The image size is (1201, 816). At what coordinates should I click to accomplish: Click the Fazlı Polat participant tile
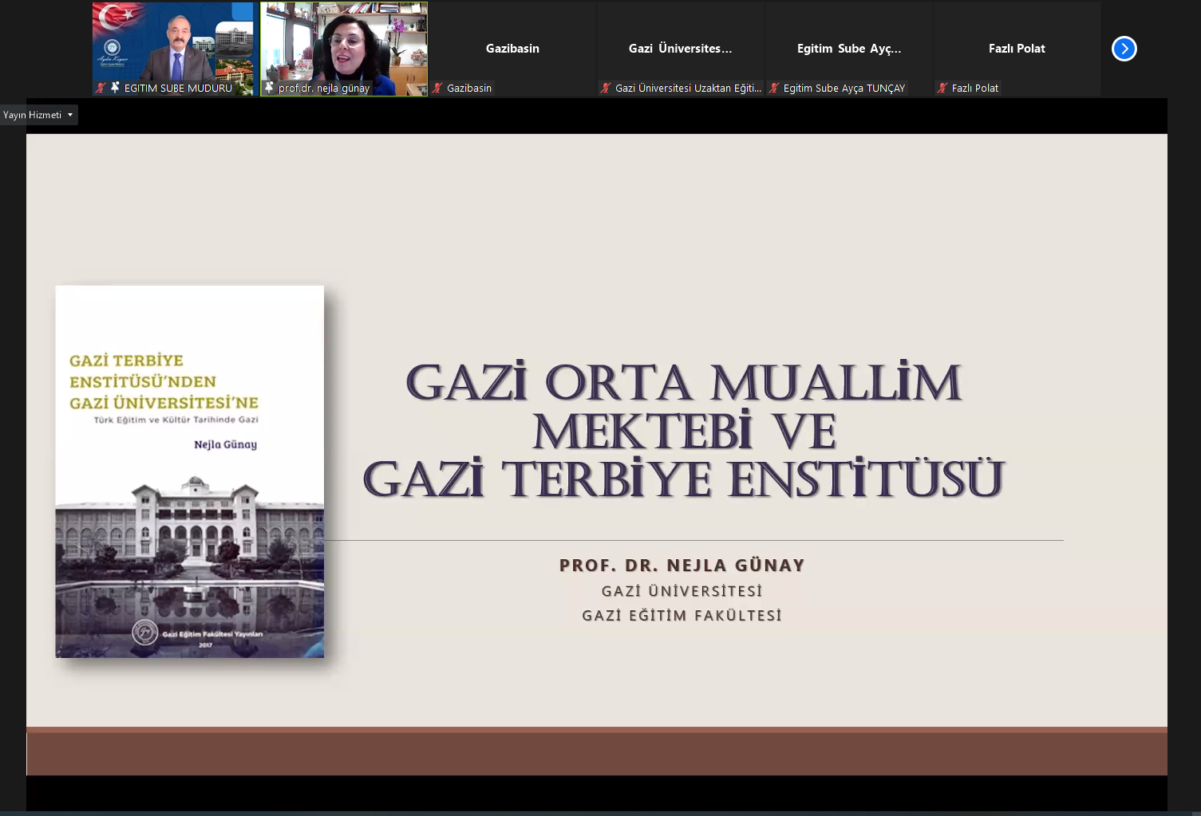coord(1017,49)
